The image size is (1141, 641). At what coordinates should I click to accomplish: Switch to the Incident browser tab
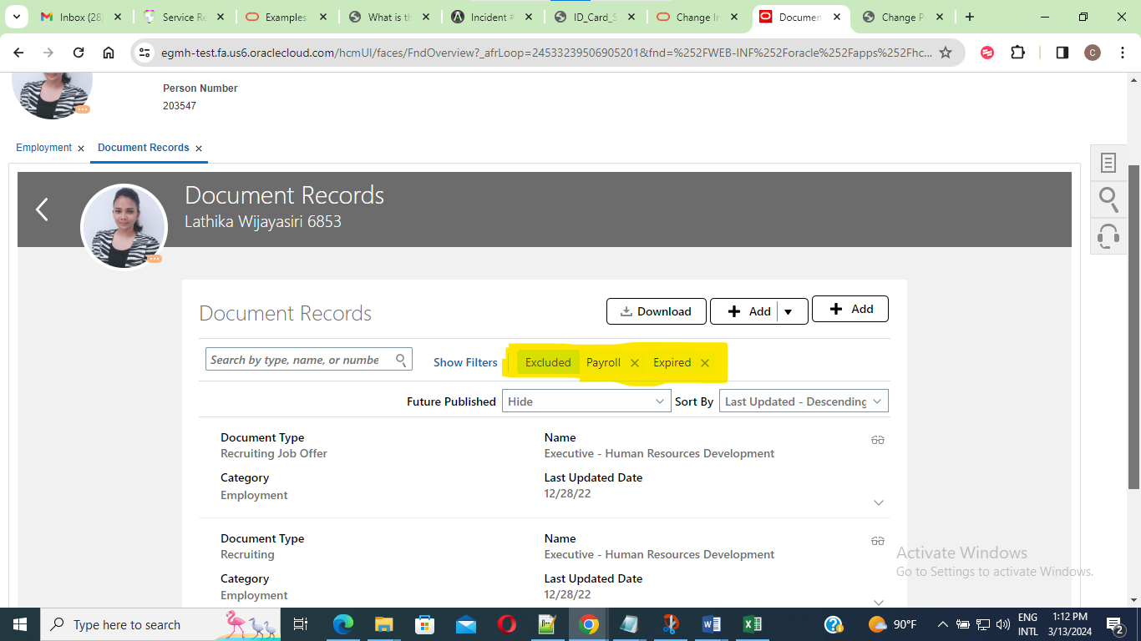(x=493, y=17)
